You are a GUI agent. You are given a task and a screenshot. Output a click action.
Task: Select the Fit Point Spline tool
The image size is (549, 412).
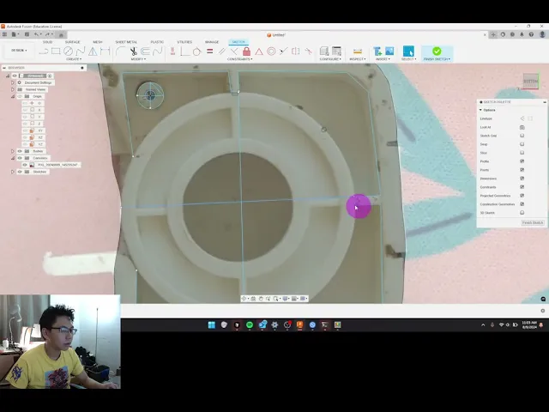(x=81, y=51)
